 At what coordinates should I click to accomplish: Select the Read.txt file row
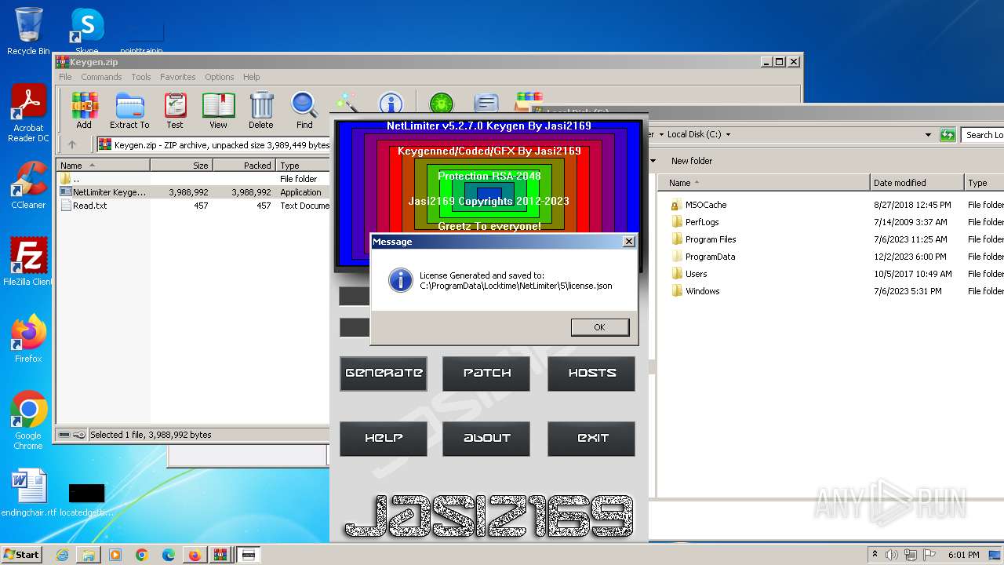click(x=193, y=206)
